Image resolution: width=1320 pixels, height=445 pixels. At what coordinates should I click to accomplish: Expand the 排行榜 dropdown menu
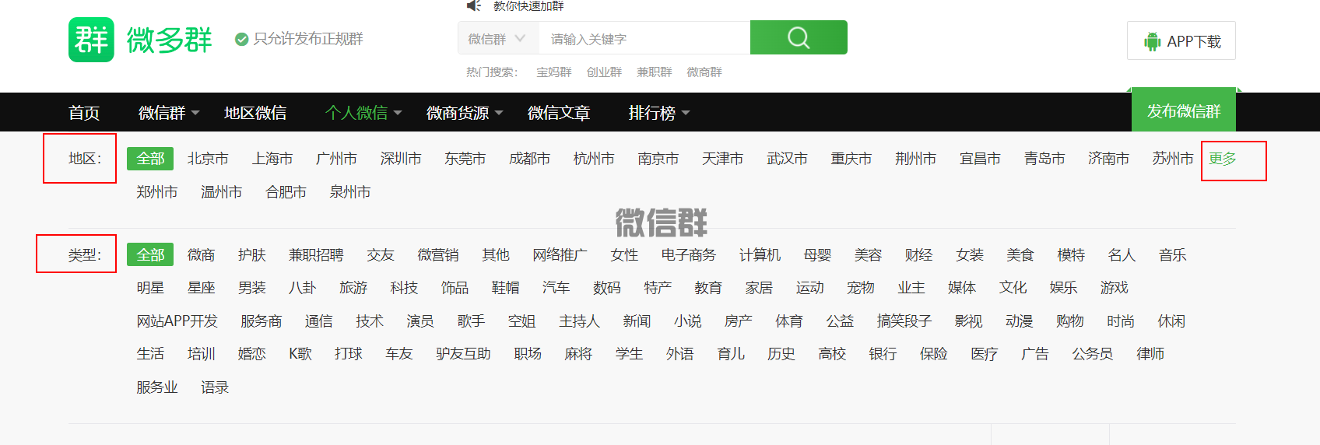point(658,113)
